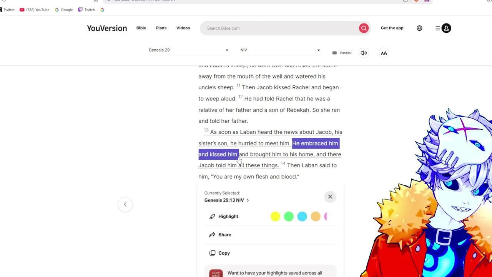Select pink highlight color

(326, 217)
